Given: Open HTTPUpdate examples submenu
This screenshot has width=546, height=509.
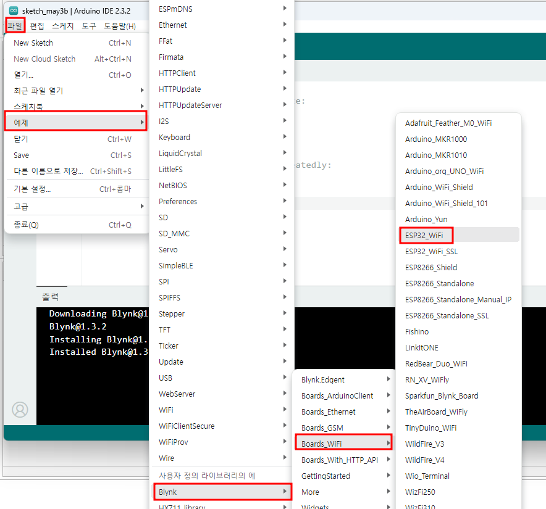Looking at the screenshot, I should 222,89.
